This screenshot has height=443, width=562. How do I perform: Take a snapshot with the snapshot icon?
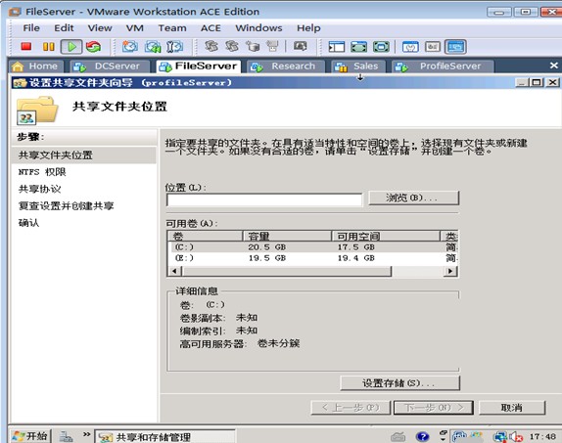click(130, 47)
